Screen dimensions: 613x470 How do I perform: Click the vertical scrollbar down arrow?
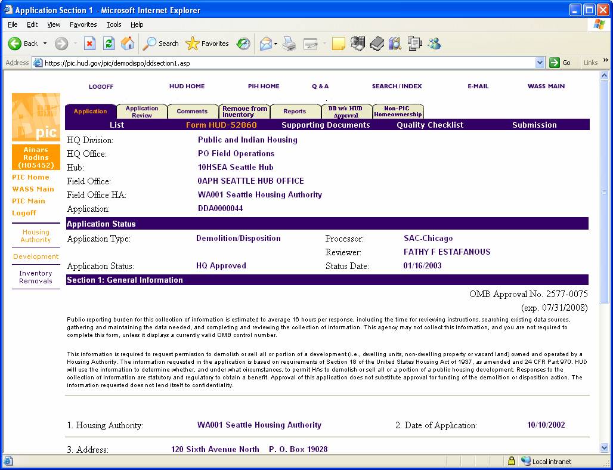(x=604, y=448)
